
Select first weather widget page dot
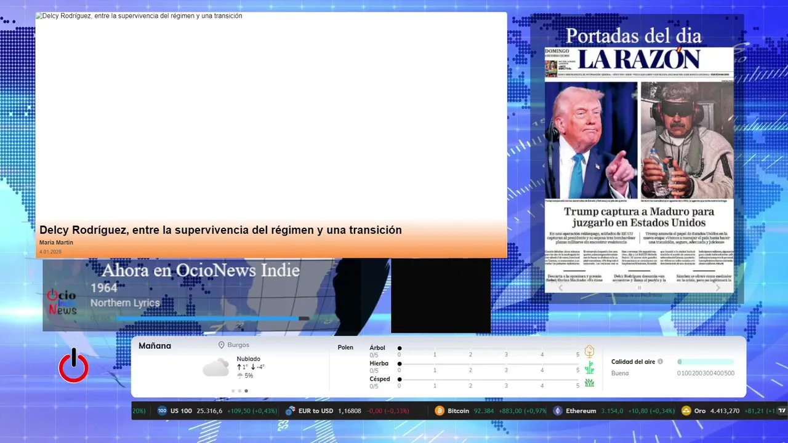pos(233,391)
